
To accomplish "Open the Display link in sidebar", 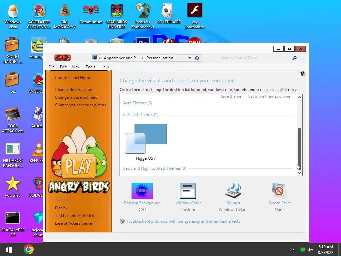I will tap(61, 208).
